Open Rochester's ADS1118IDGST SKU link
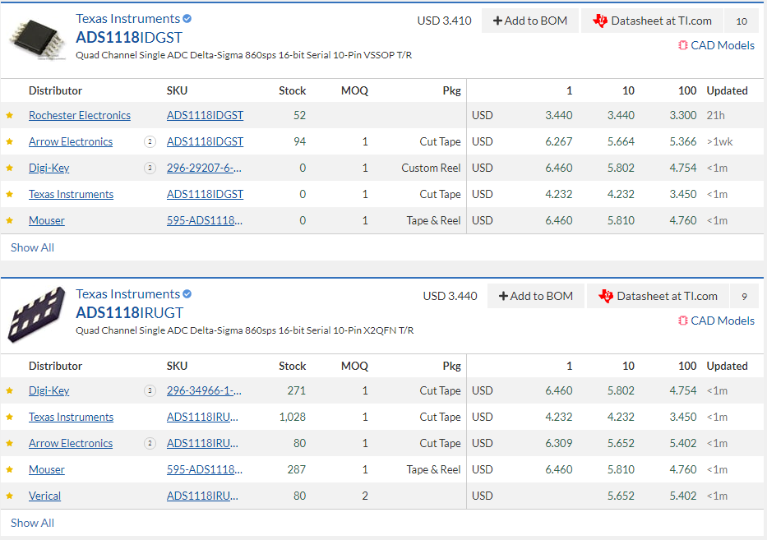Viewport: 767px width, 540px height. 205,115
